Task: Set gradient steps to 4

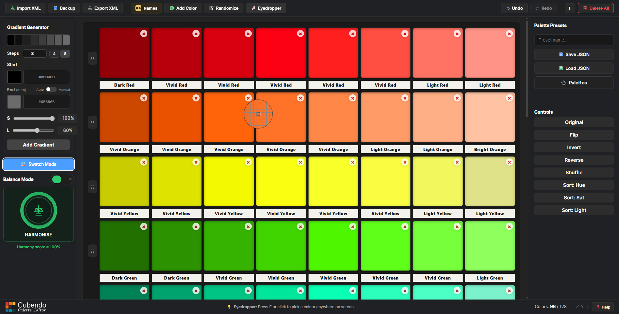Action: pyautogui.click(x=54, y=53)
